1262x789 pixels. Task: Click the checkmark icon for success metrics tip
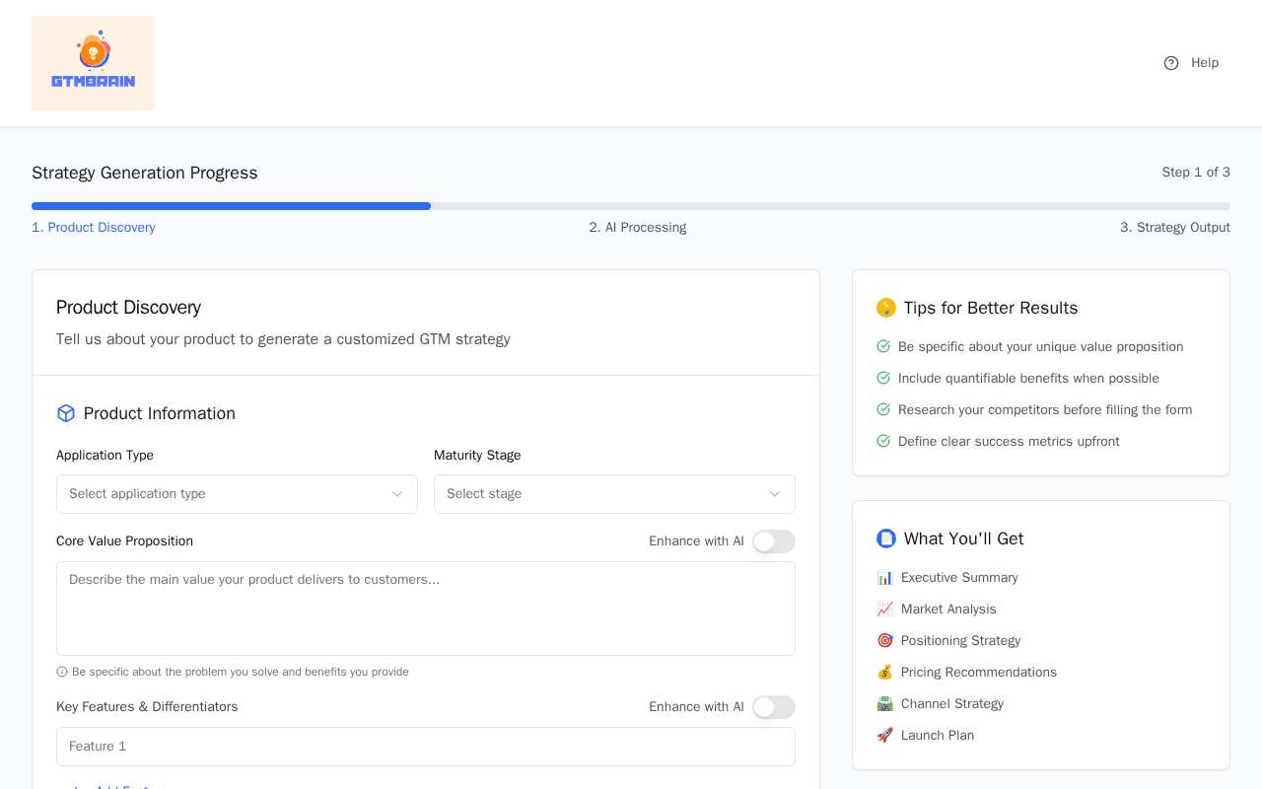pyautogui.click(x=883, y=441)
